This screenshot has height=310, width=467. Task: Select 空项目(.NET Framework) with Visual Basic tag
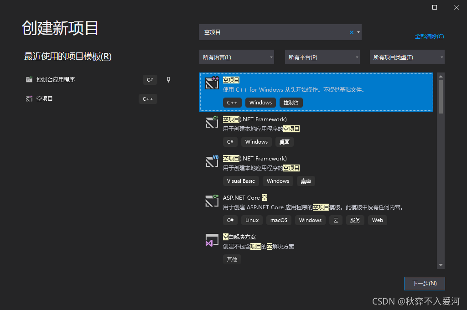pos(255,159)
